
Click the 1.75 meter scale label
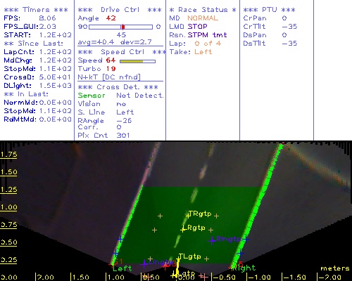click(8, 155)
